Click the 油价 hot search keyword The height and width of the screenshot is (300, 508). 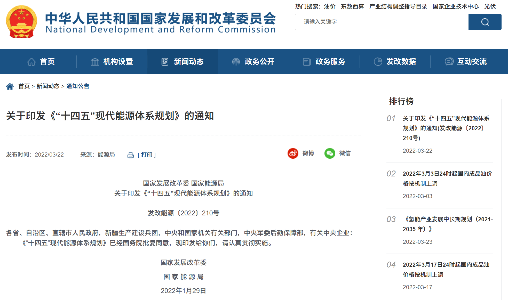[330, 6]
